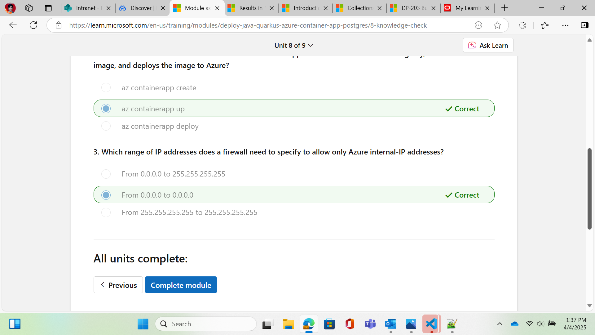Open the browser Extensions icon

(x=522, y=25)
